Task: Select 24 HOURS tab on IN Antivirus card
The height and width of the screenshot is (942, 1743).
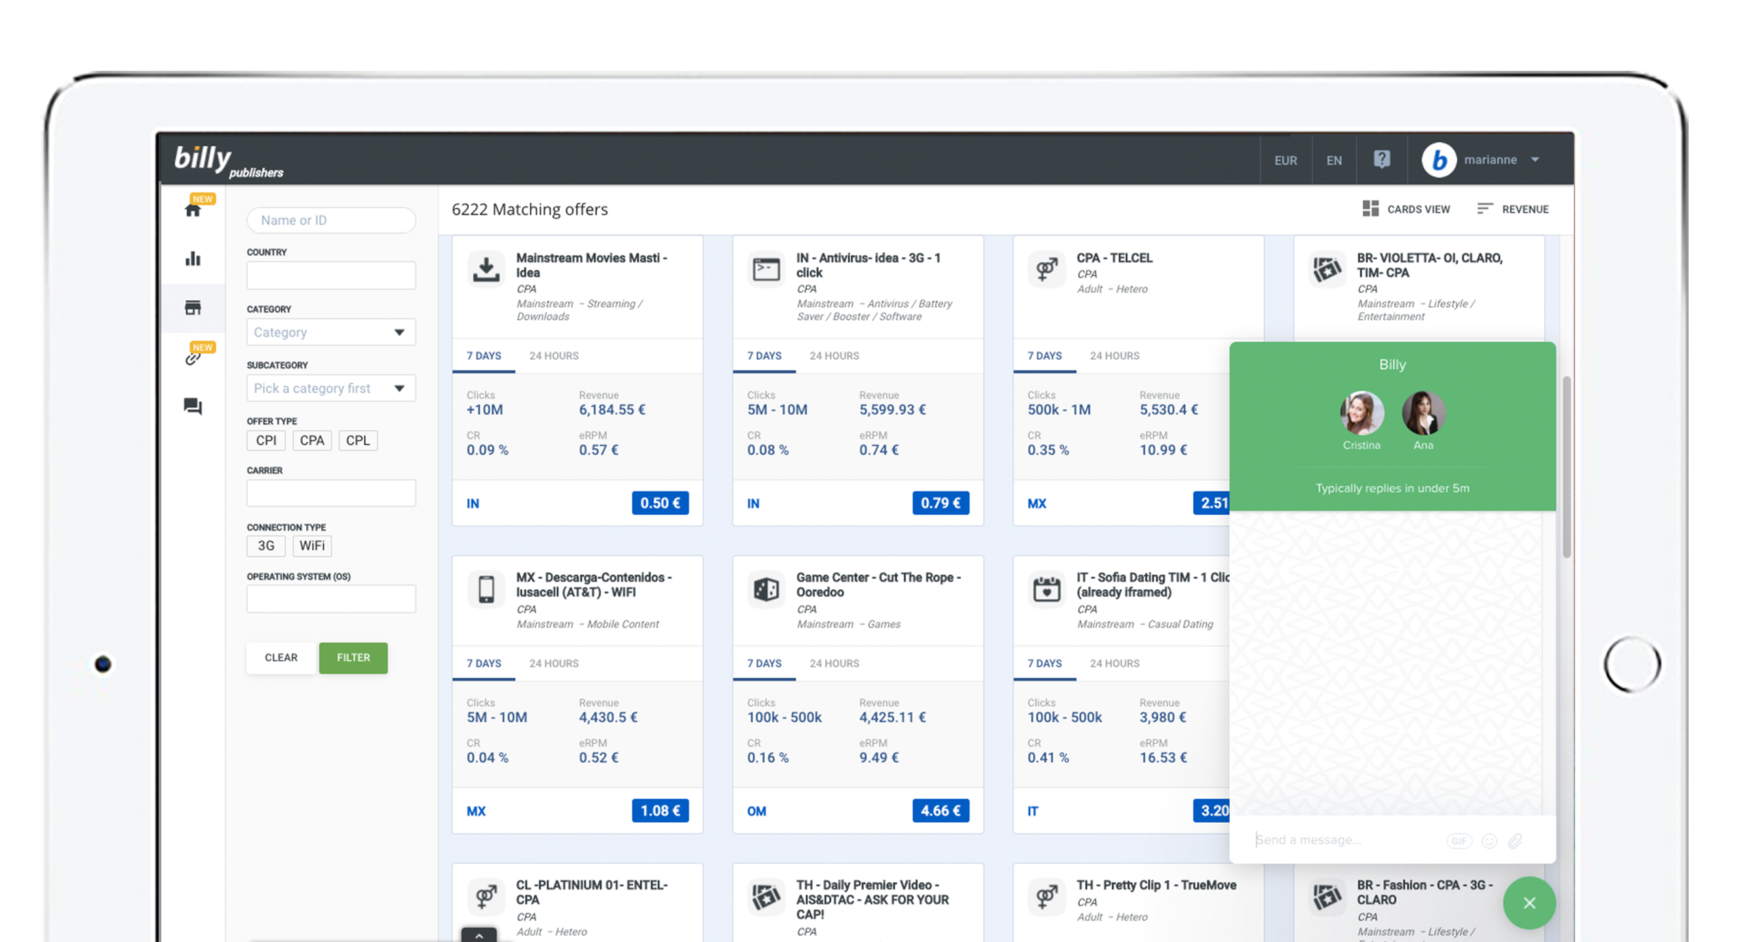Action: pos(834,356)
